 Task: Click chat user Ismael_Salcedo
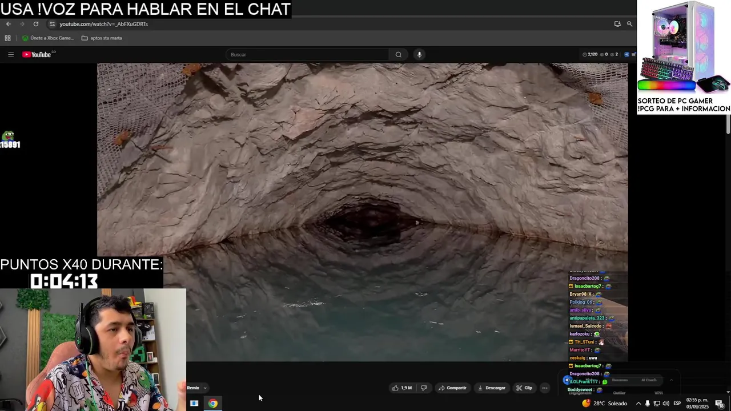pyautogui.click(x=585, y=326)
